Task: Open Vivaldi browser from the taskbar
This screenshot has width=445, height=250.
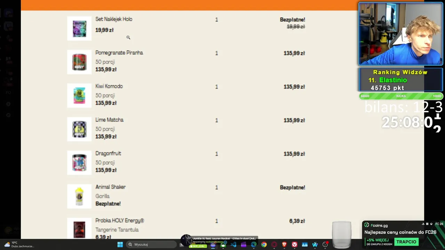Action: [294, 244]
